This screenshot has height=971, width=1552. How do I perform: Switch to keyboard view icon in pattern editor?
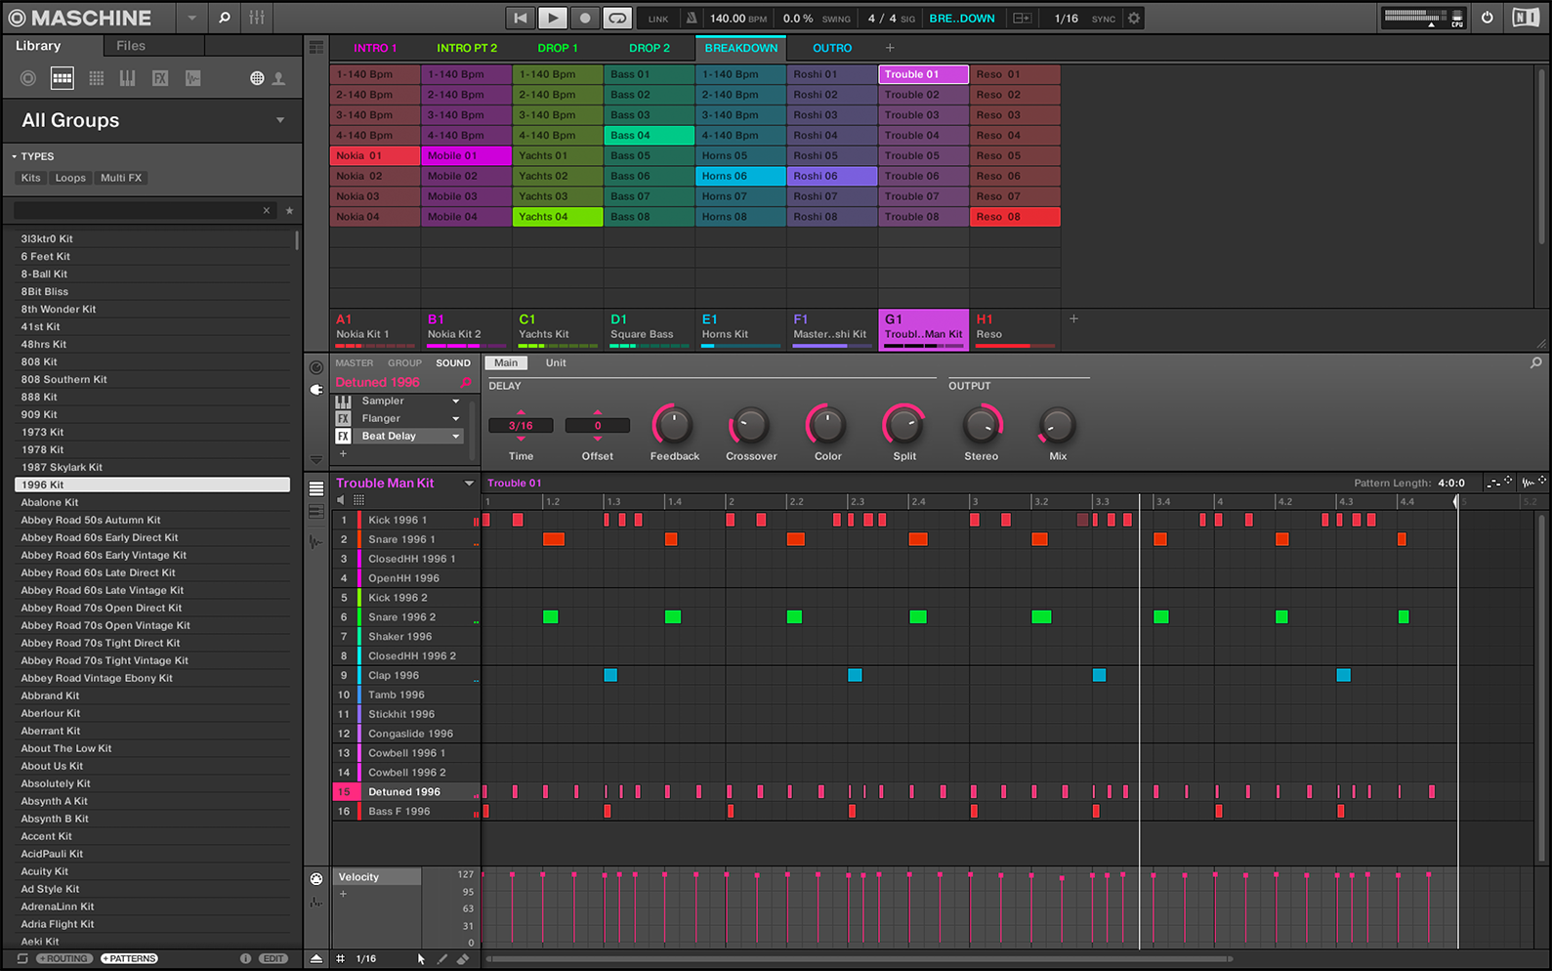(316, 511)
